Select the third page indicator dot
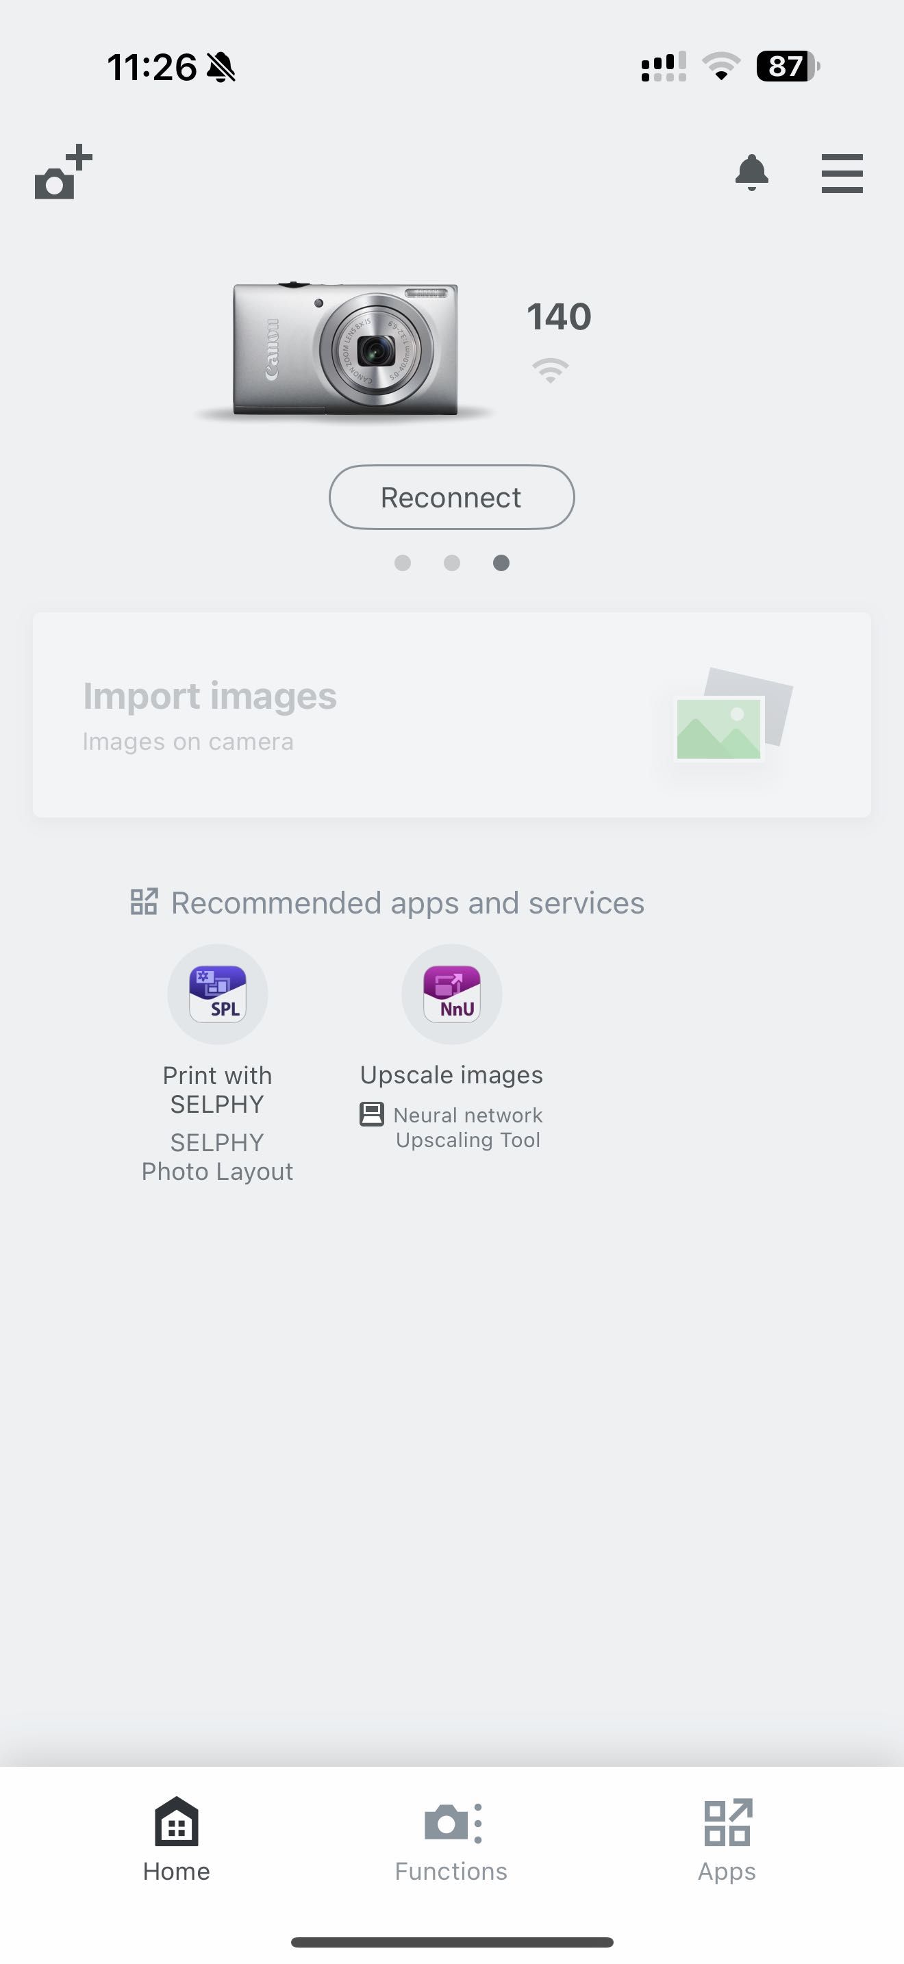904x1964 pixels. click(501, 563)
